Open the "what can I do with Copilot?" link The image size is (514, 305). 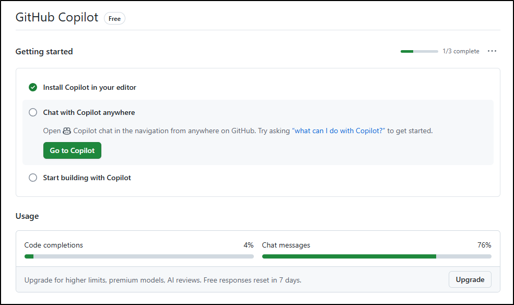pos(338,131)
